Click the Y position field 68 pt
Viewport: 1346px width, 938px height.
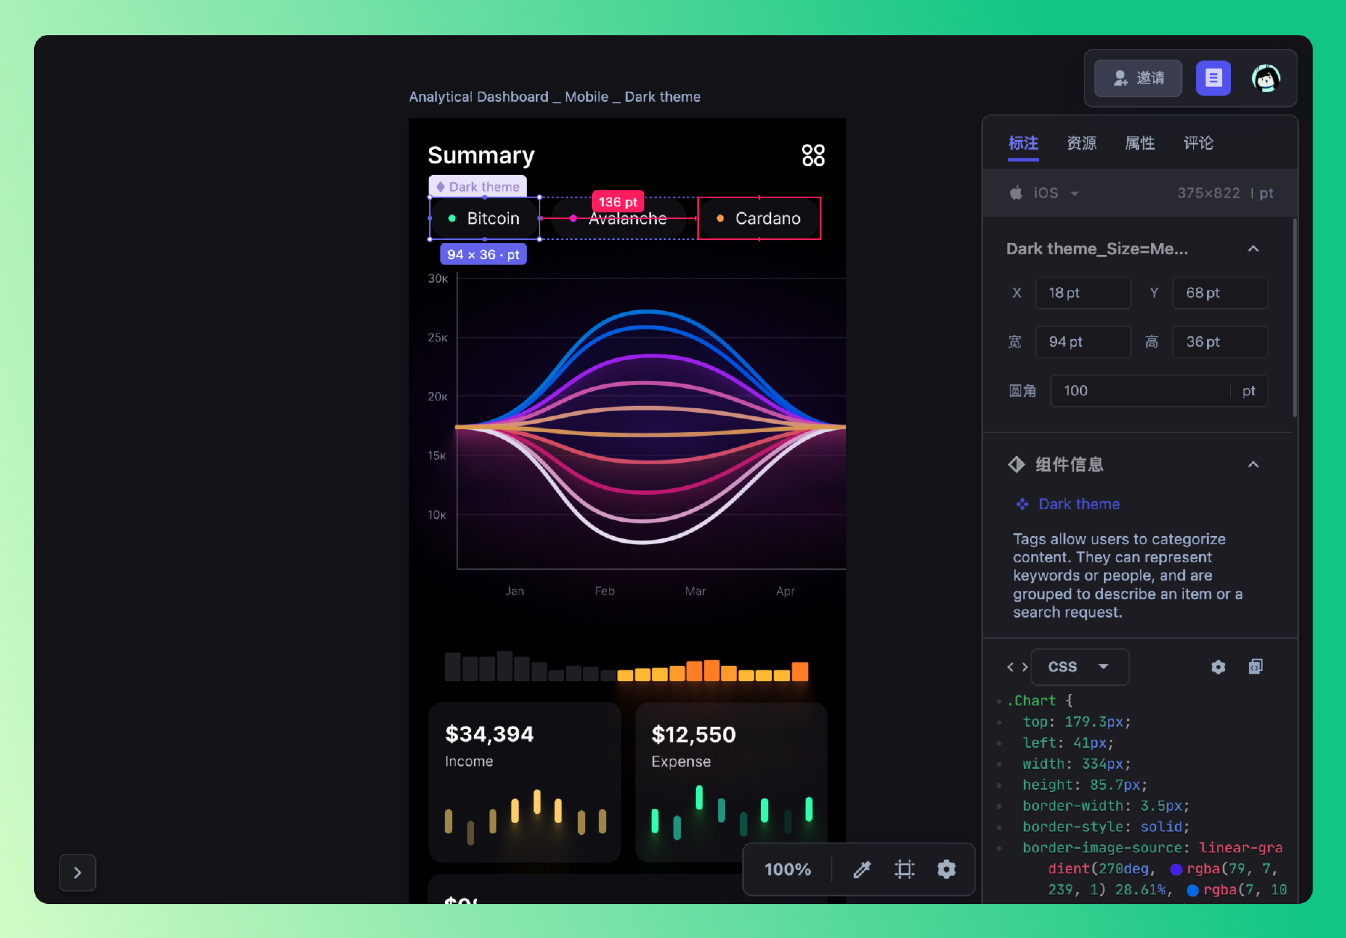1220,292
